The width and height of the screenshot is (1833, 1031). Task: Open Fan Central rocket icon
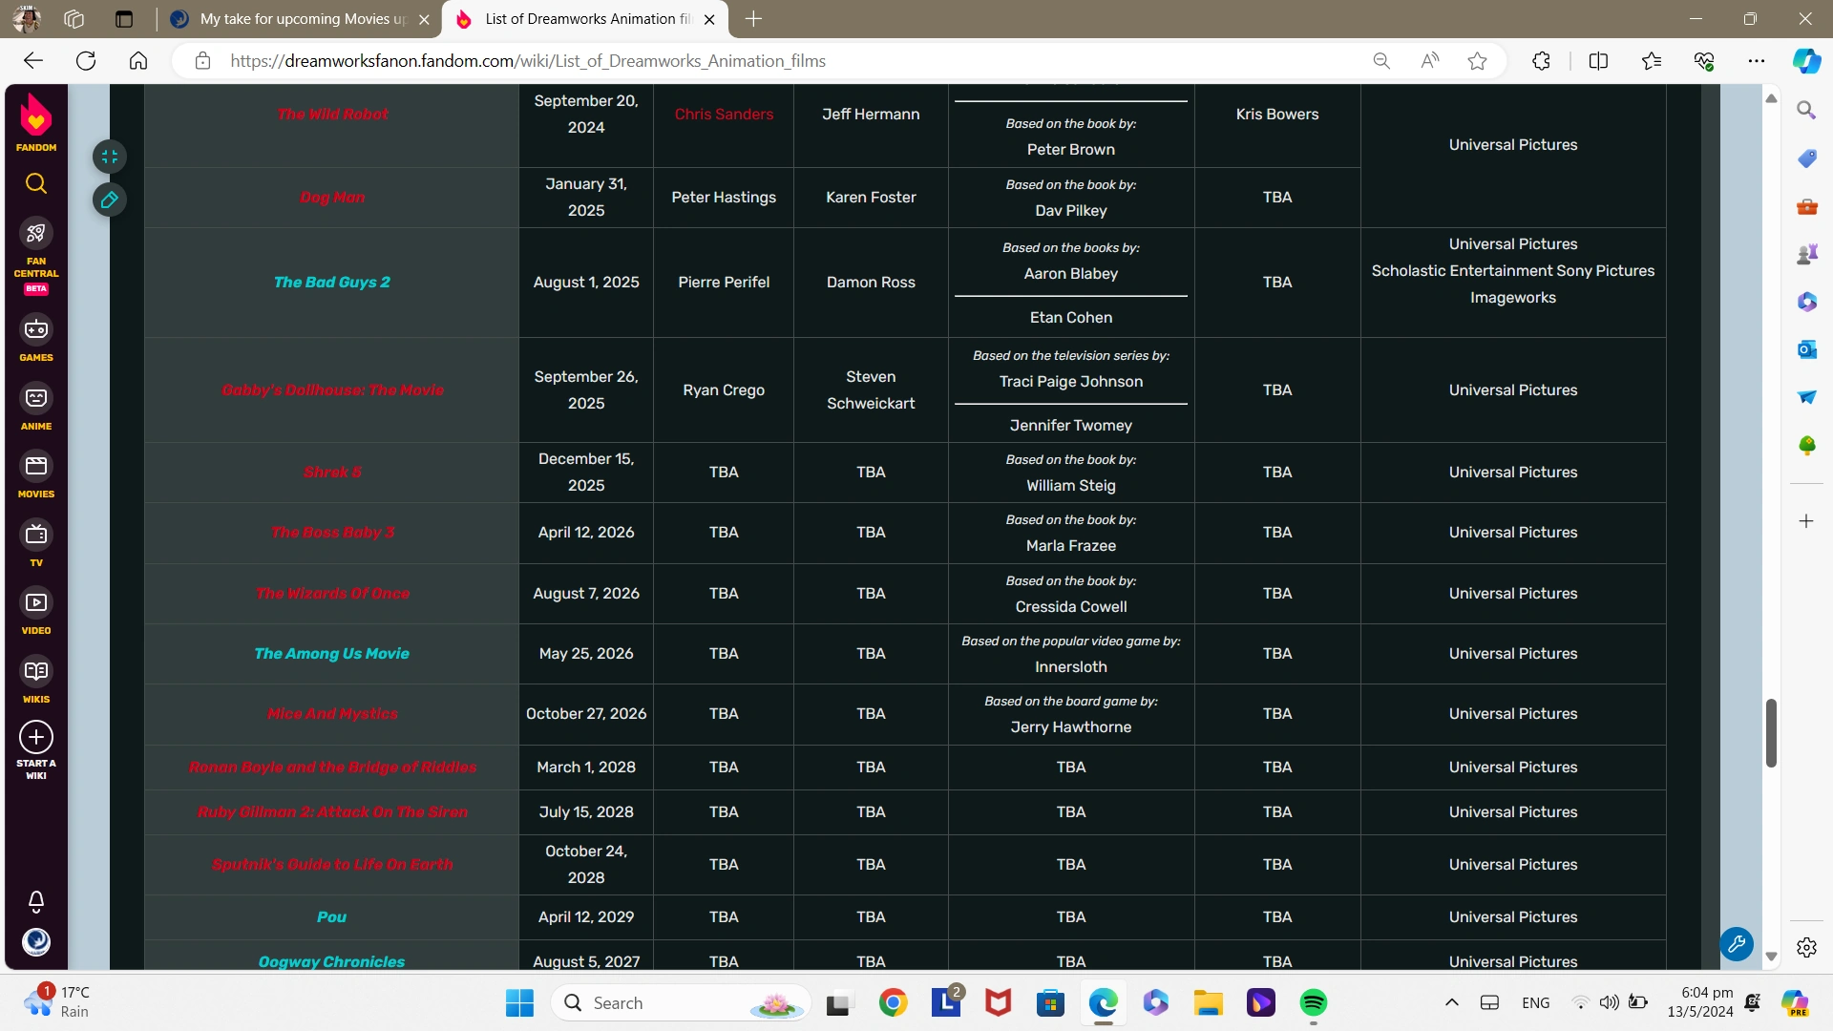click(x=36, y=233)
